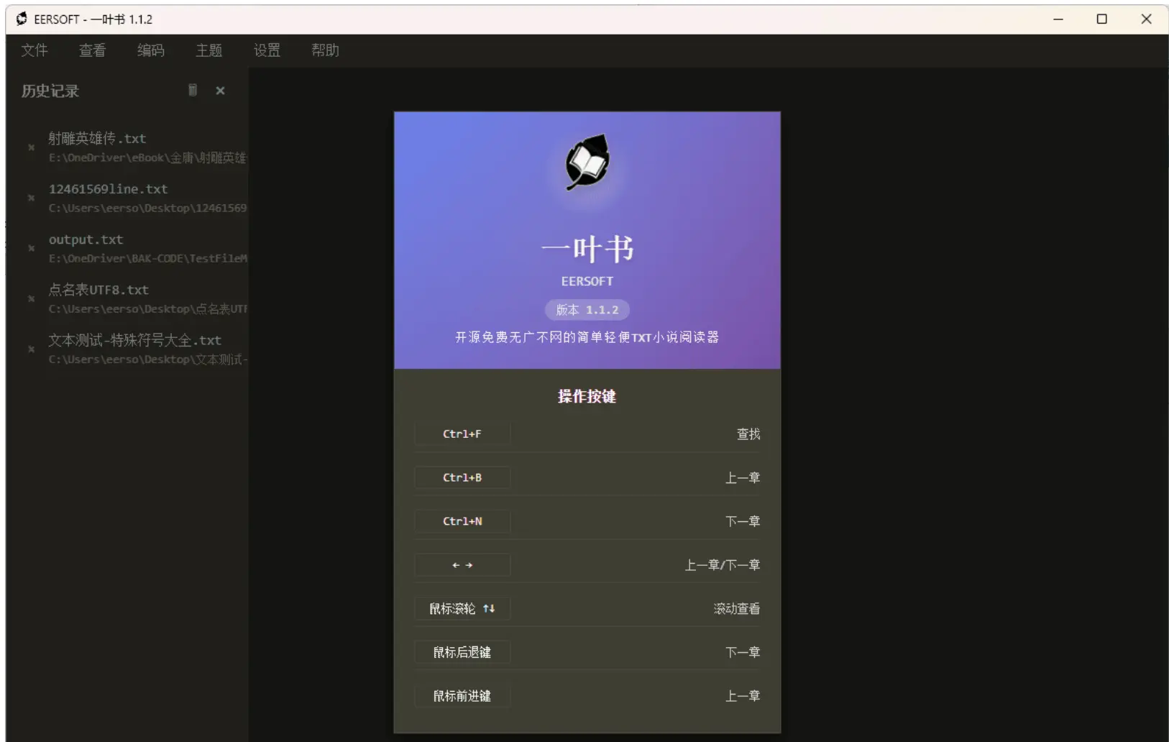Image resolution: width=1169 pixels, height=742 pixels.
Task: Remove 射雕英雄传.txt using its x icon
Action: pos(30,147)
